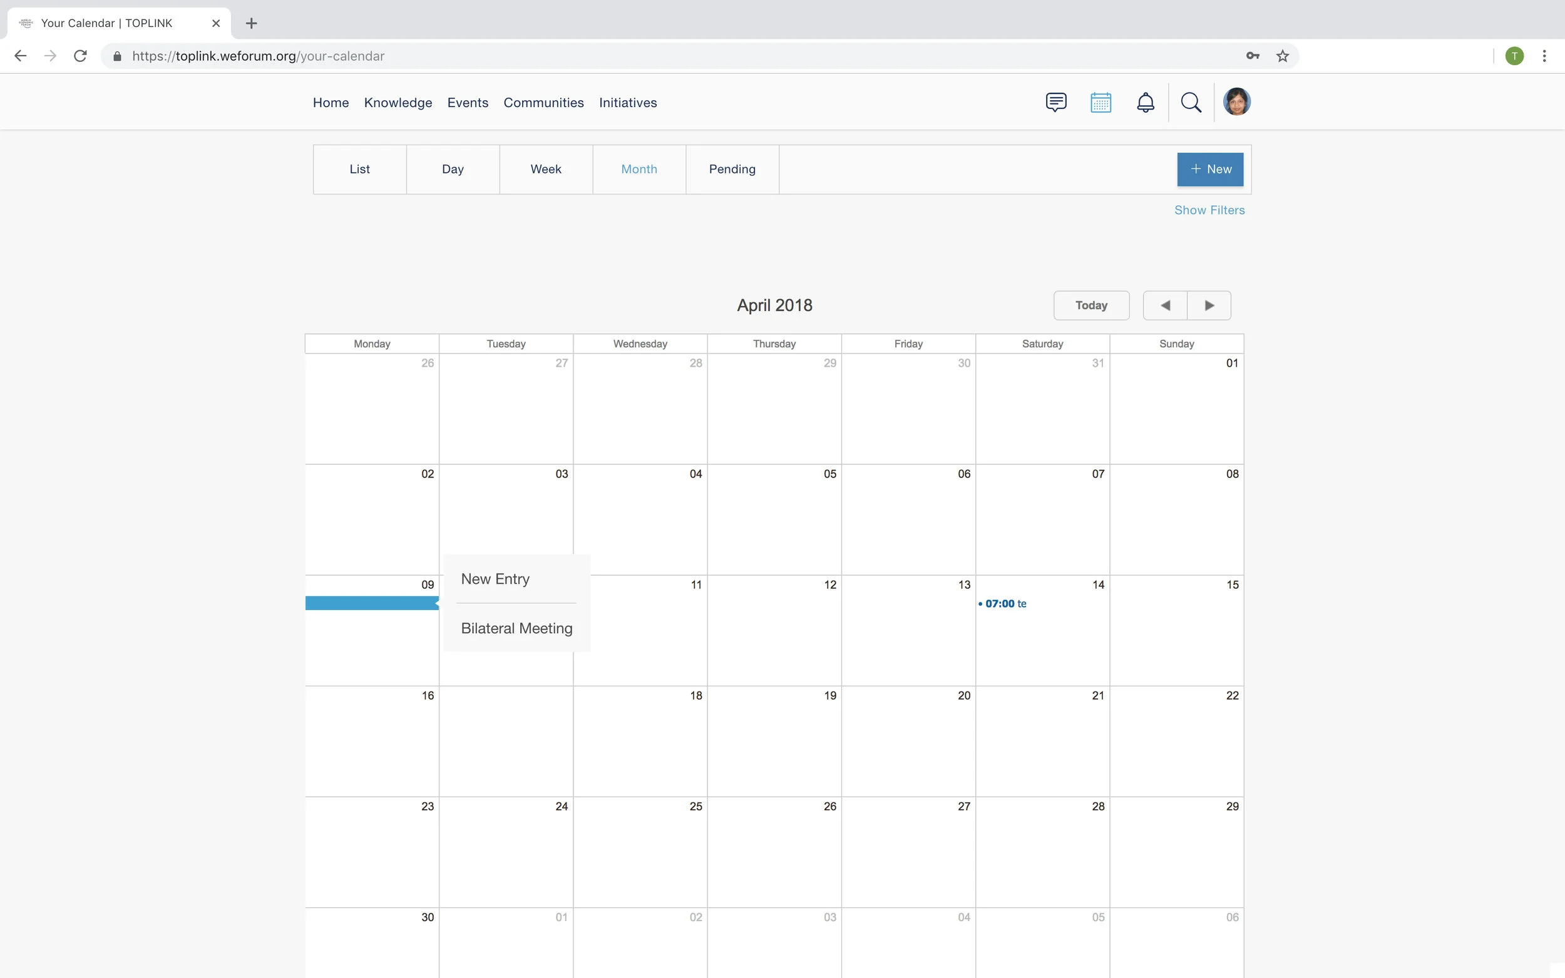The height and width of the screenshot is (978, 1565).
Task: Jump to Today
Action: point(1090,305)
